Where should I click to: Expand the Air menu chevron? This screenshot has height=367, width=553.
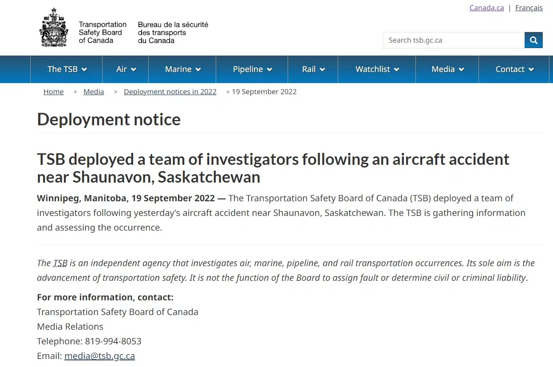pyautogui.click(x=133, y=69)
